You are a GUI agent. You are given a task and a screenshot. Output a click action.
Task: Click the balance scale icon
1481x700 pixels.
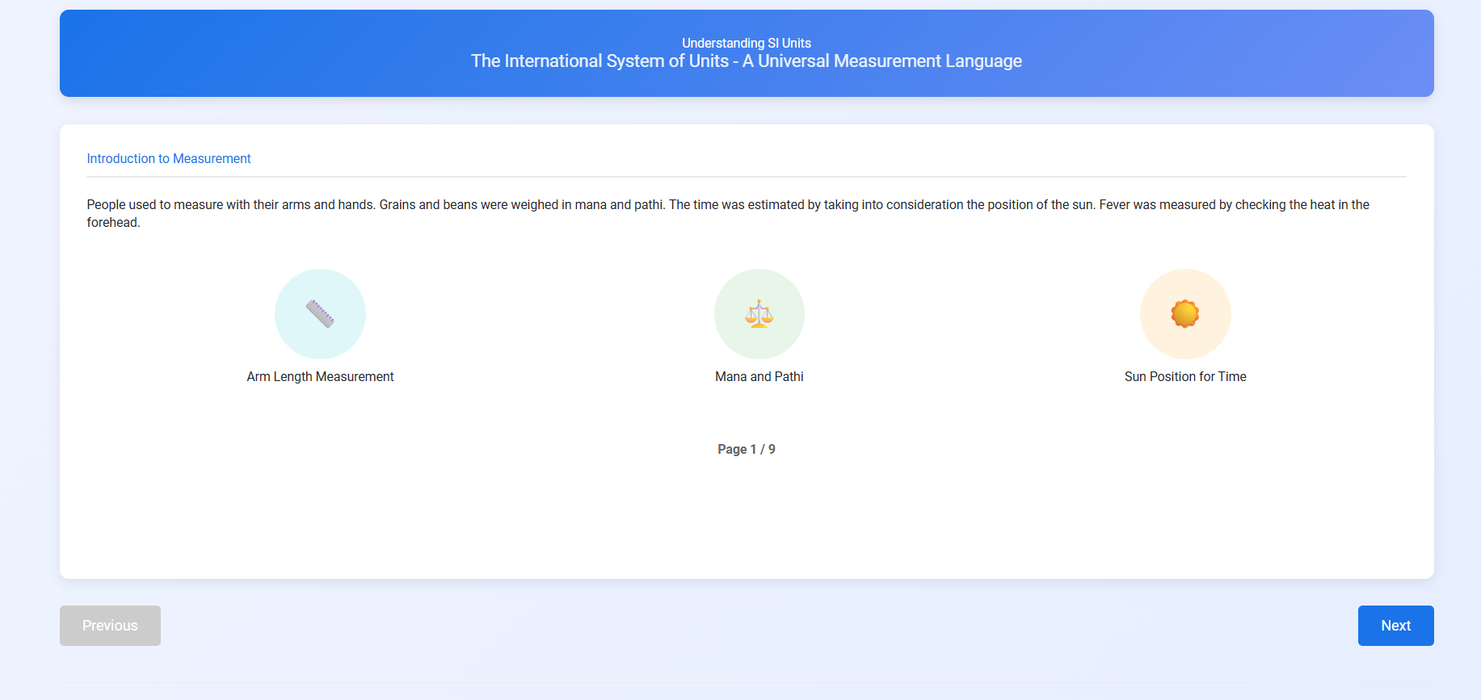click(759, 313)
